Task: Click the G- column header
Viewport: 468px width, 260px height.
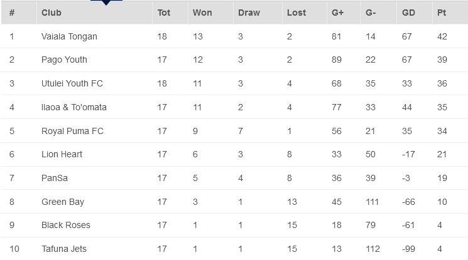Action: point(372,13)
